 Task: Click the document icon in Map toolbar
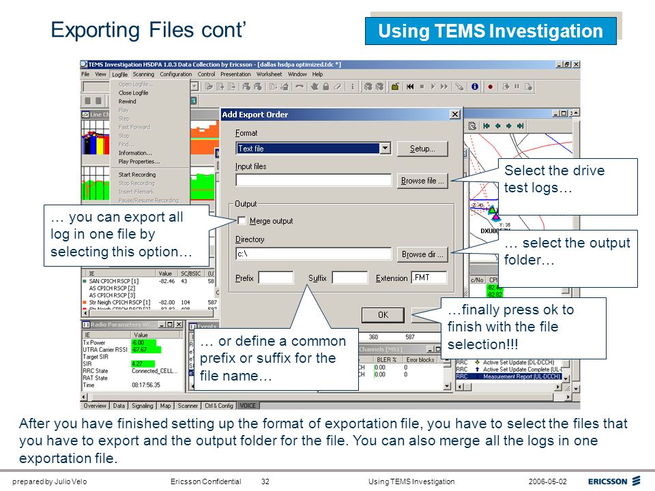[x=472, y=125]
